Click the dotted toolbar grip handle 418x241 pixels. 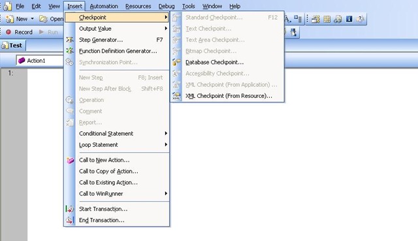307,19
